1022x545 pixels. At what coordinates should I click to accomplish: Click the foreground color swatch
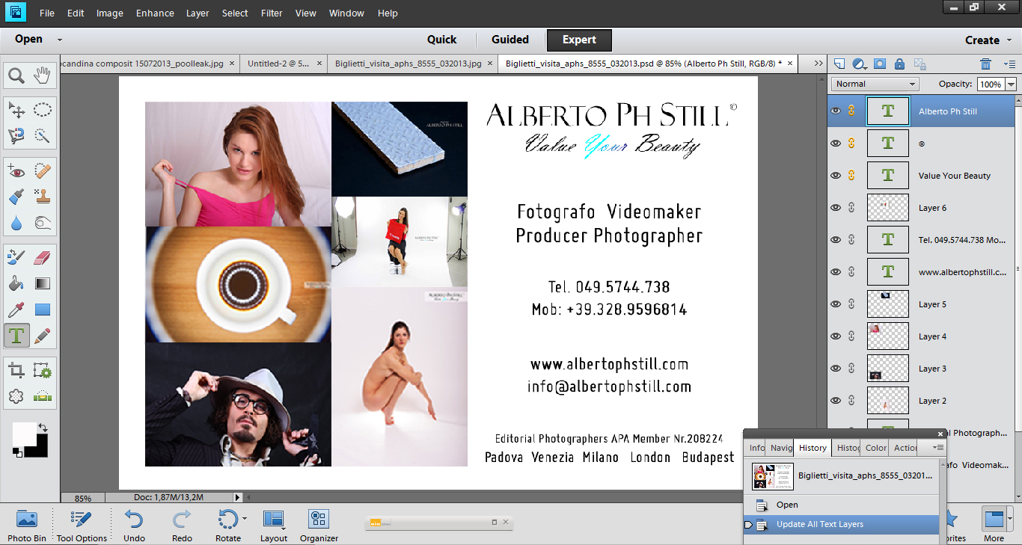(24, 434)
